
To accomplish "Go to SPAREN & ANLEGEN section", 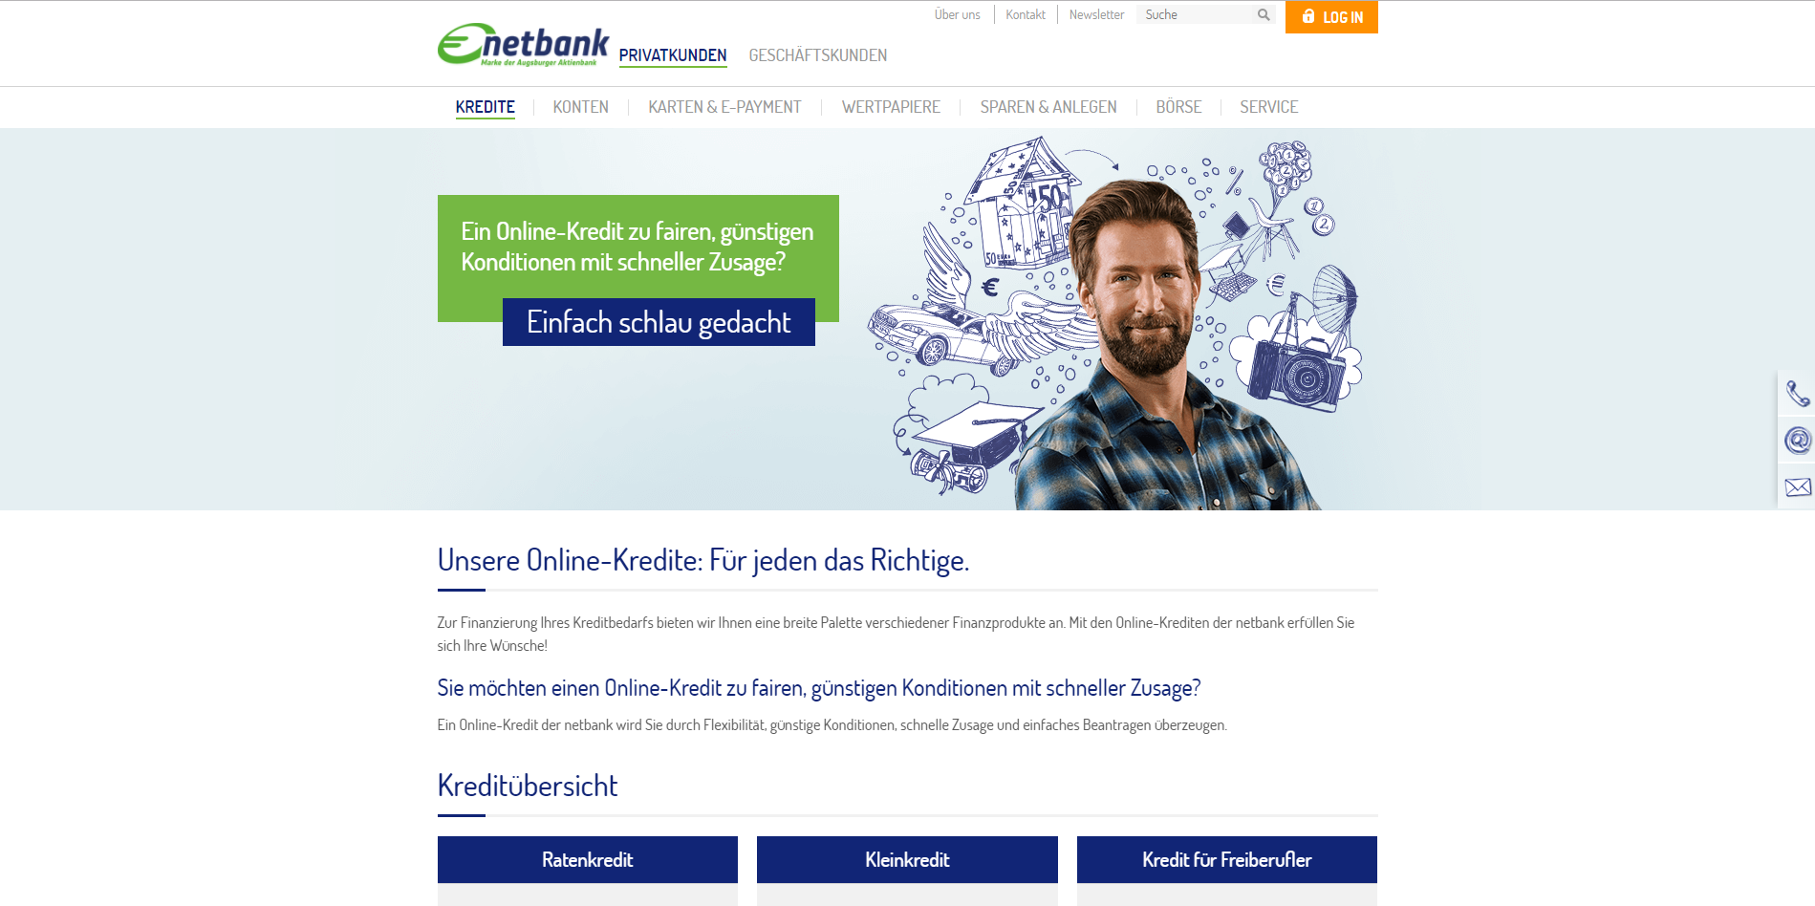I will click(x=1048, y=107).
